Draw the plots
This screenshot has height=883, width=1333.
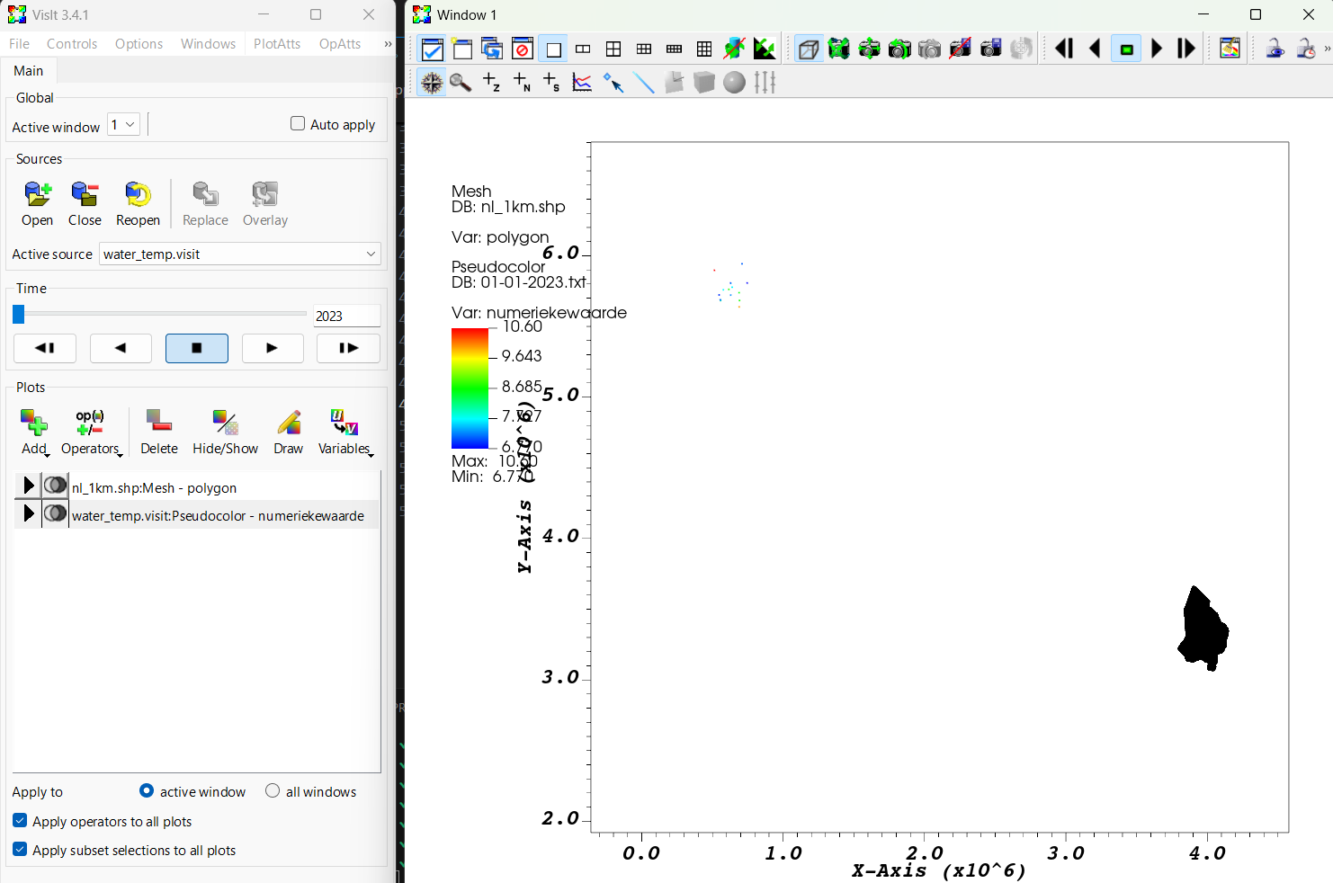(289, 432)
